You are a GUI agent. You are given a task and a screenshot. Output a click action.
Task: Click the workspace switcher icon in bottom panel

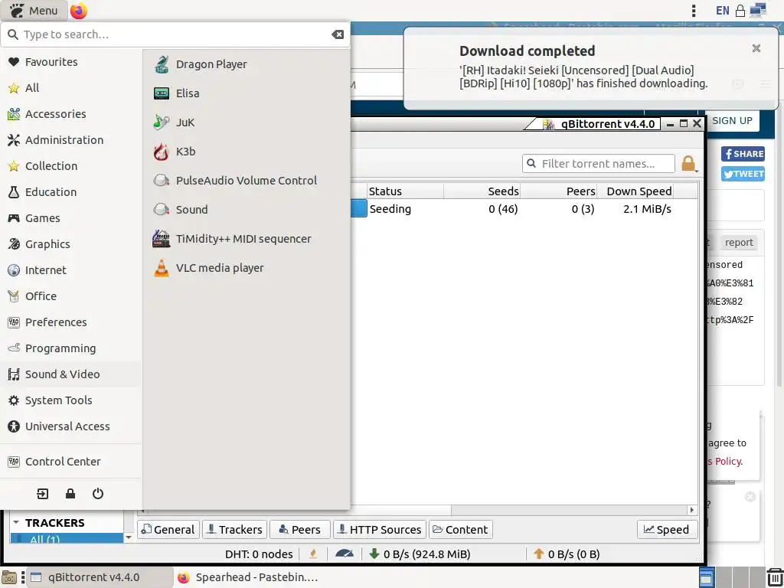706,577
